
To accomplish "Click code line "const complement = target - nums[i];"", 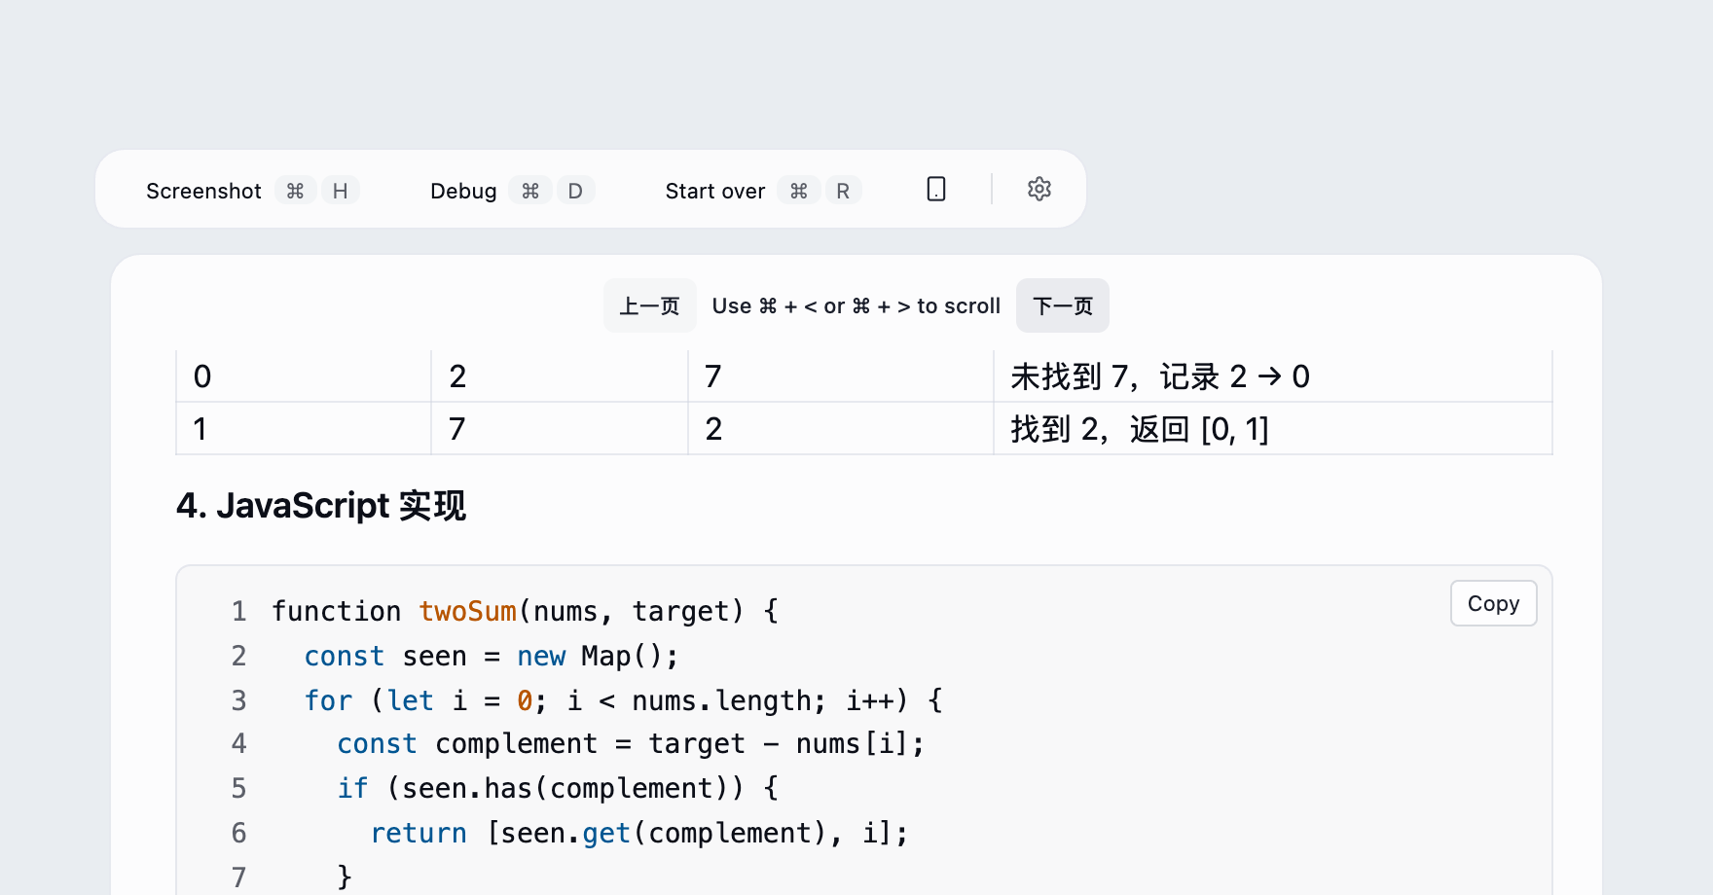I will coord(631,743).
